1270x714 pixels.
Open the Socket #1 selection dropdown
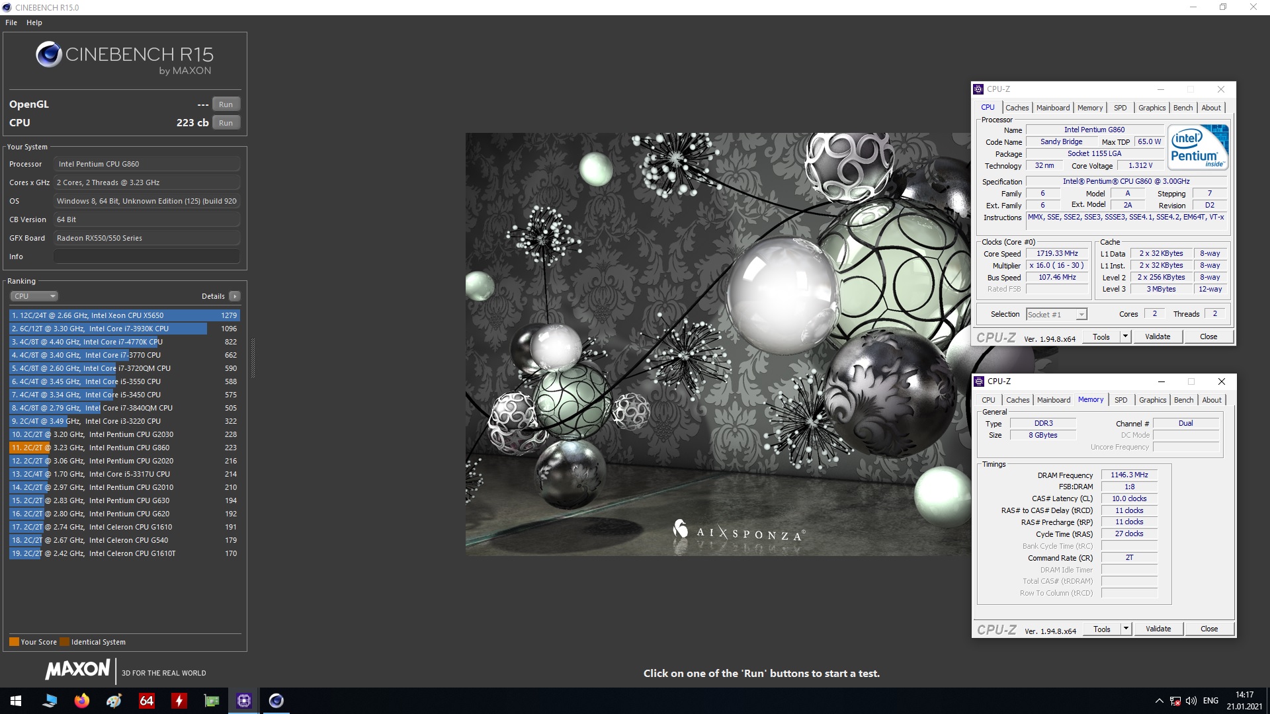click(x=1056, y=315)
